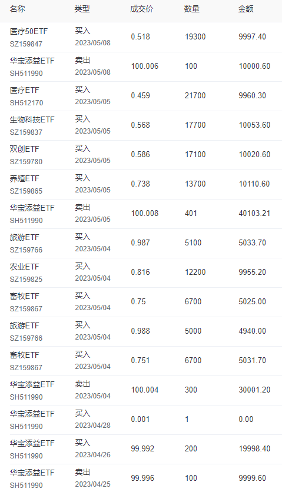This screenshot has width=282, height=492.
Task: Open the 生物科技ETF name
Action: click(32, 119)
